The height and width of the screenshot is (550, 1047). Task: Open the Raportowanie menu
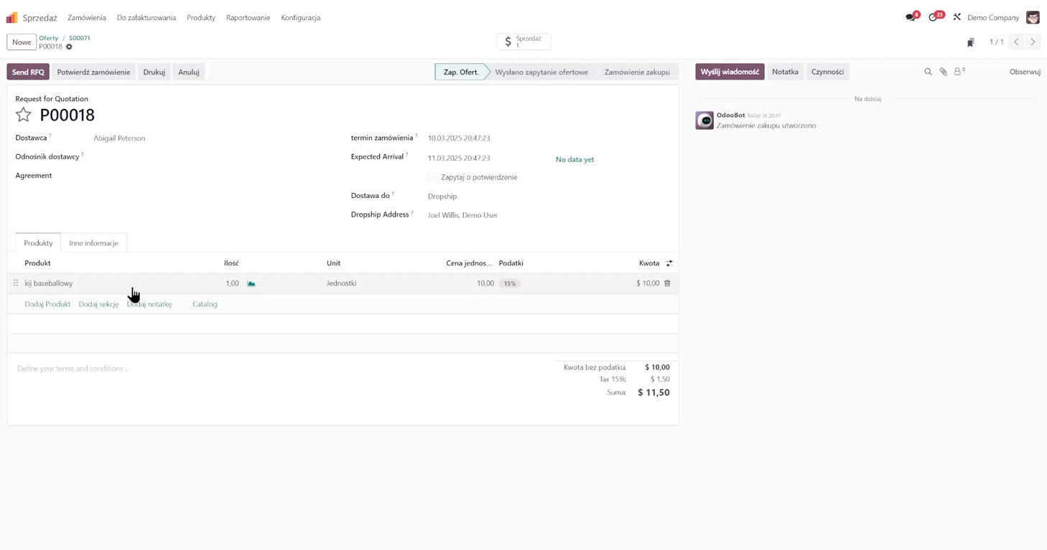click(248, 17)
